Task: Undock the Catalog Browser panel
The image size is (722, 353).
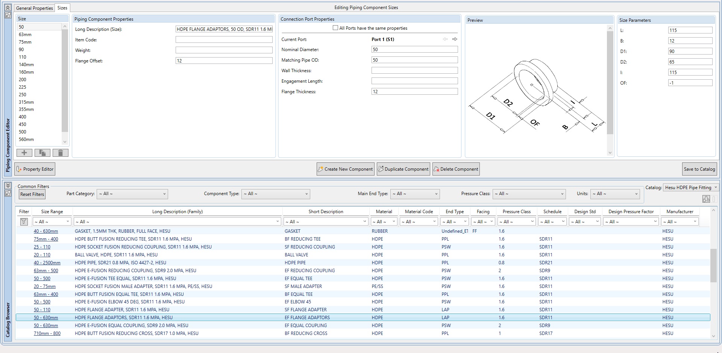Action: (x=8, y=193)
